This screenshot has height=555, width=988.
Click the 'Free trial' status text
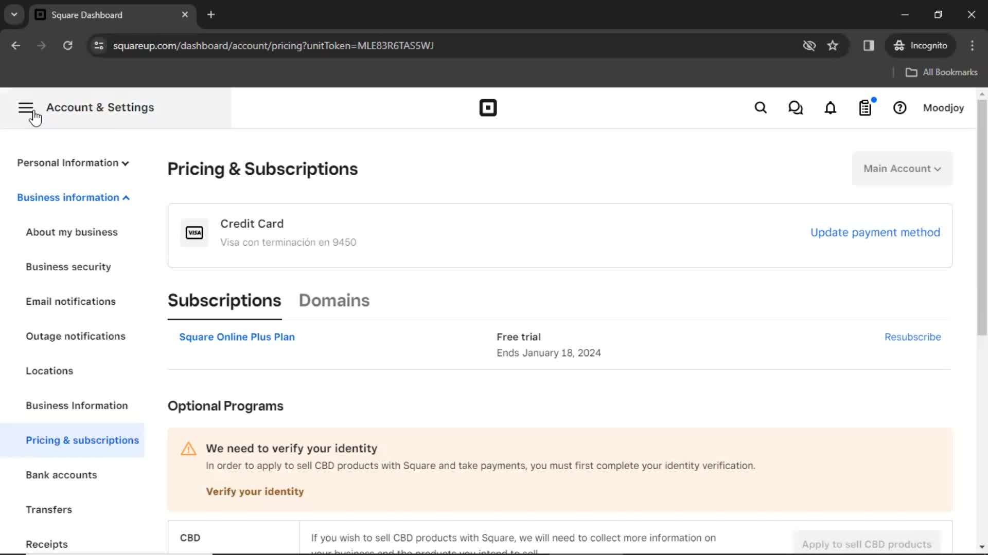519,337
